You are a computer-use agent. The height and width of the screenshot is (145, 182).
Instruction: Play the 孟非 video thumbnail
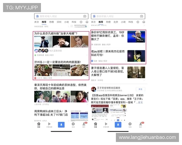pos(136,37)
